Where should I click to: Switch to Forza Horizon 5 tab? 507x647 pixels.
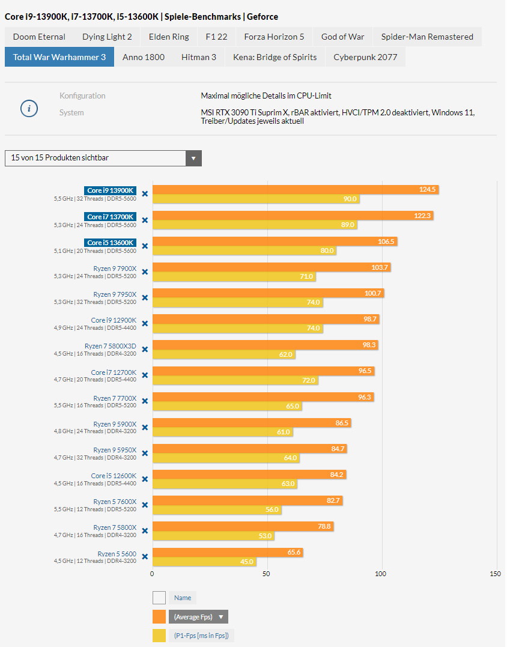click(274, 37)
